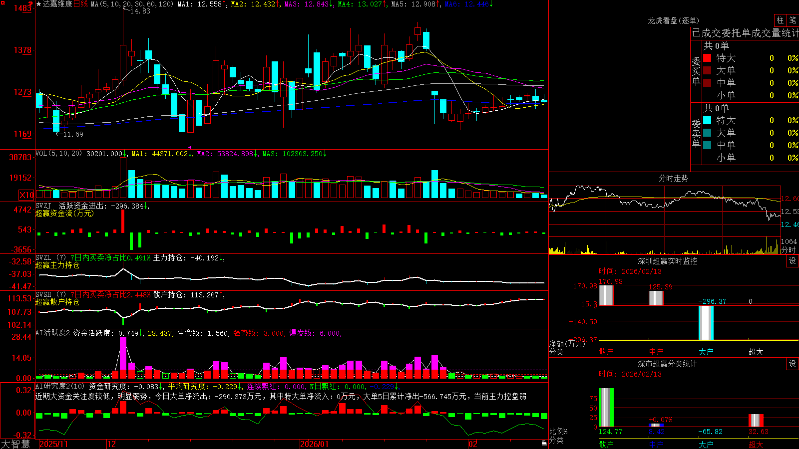
Task: Click the cyan -296.37 大户 bar
Action: tap(706, 323)
